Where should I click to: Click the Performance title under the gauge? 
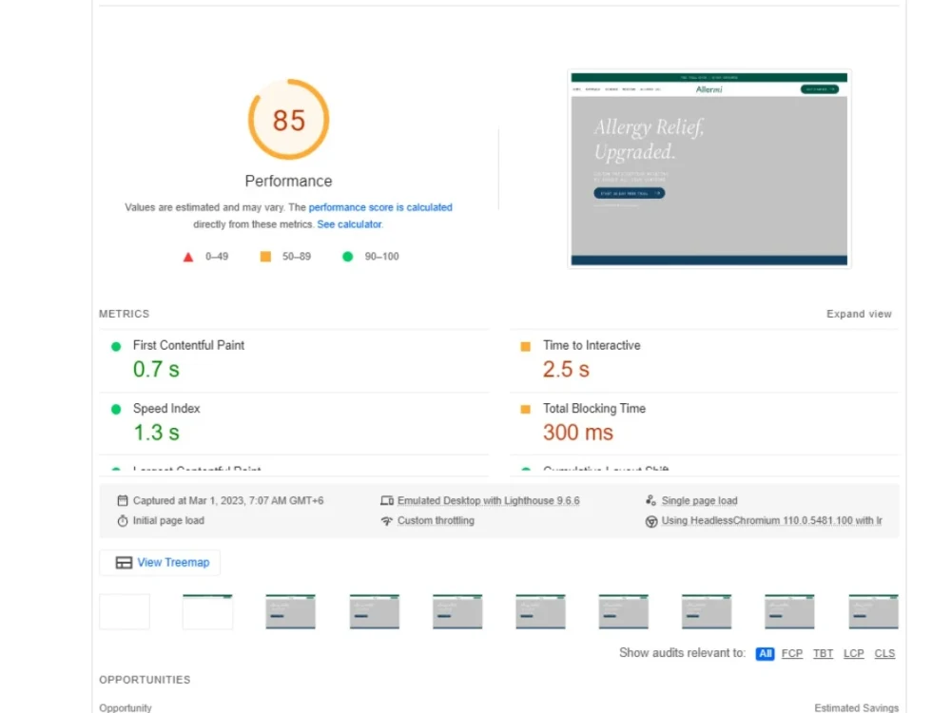tap(289, 182)
